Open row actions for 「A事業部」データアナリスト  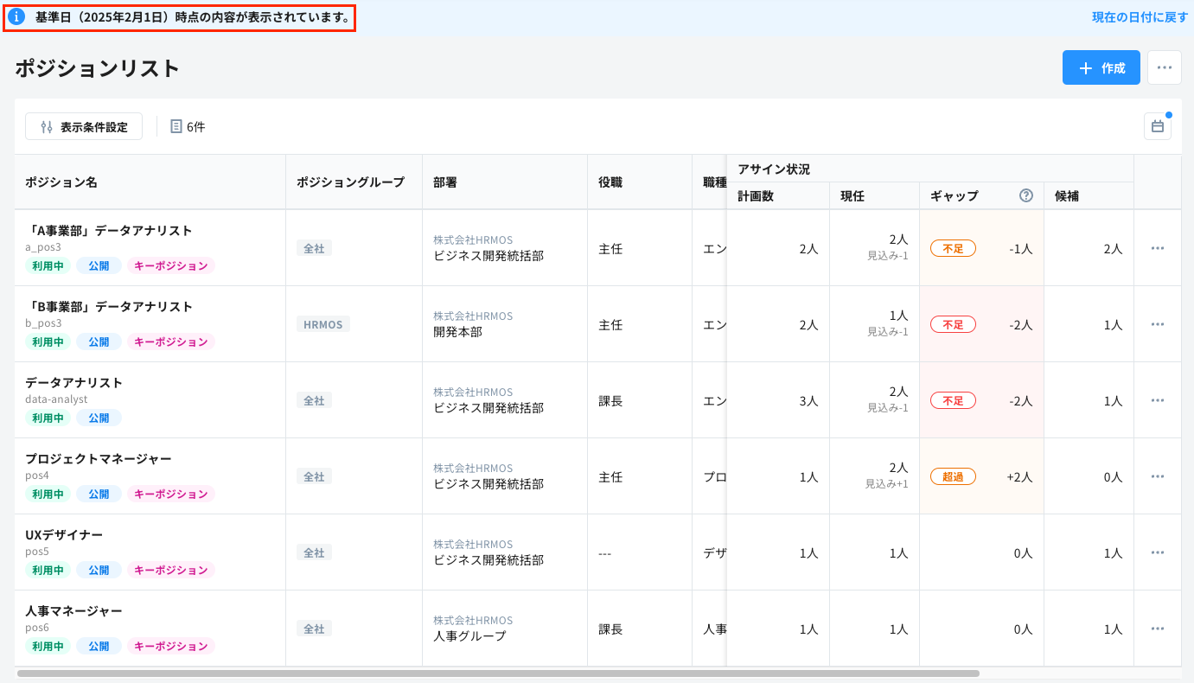[x=1157, y=248]
